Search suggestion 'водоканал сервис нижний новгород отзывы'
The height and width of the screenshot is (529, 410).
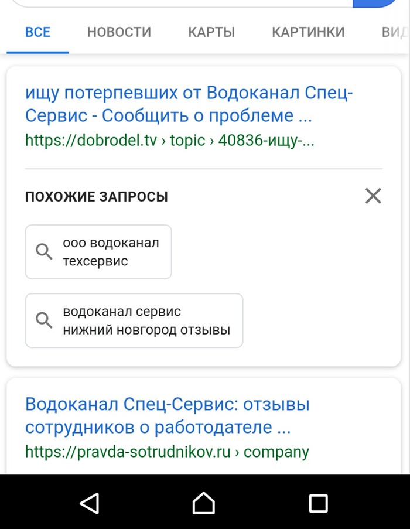pyautogui.click(x=146, y=320)
